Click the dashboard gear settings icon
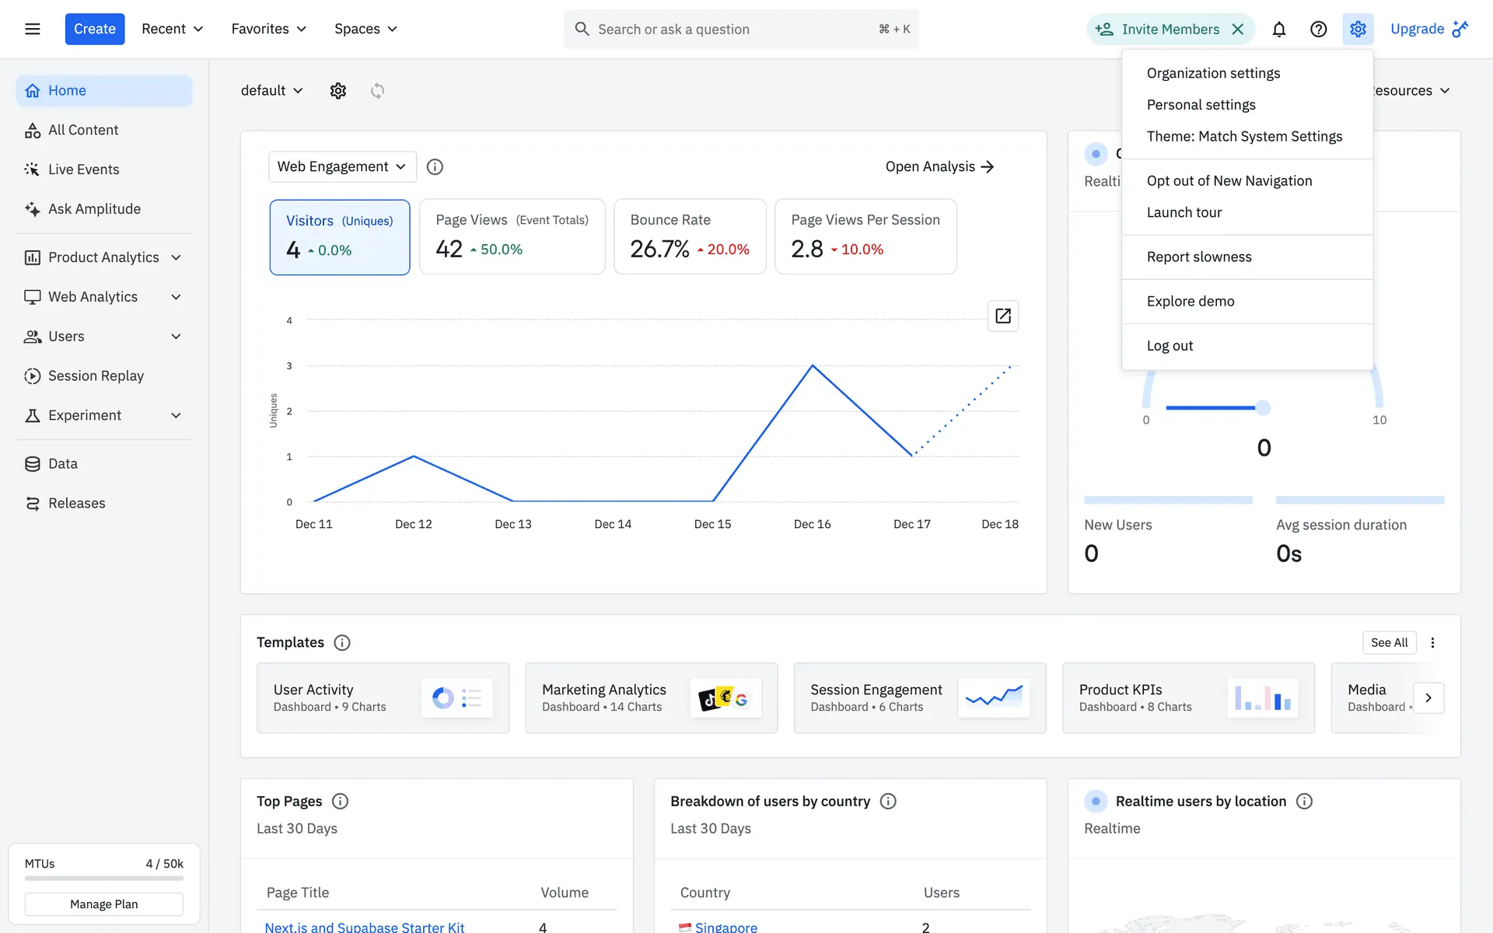 click(337, 91)
